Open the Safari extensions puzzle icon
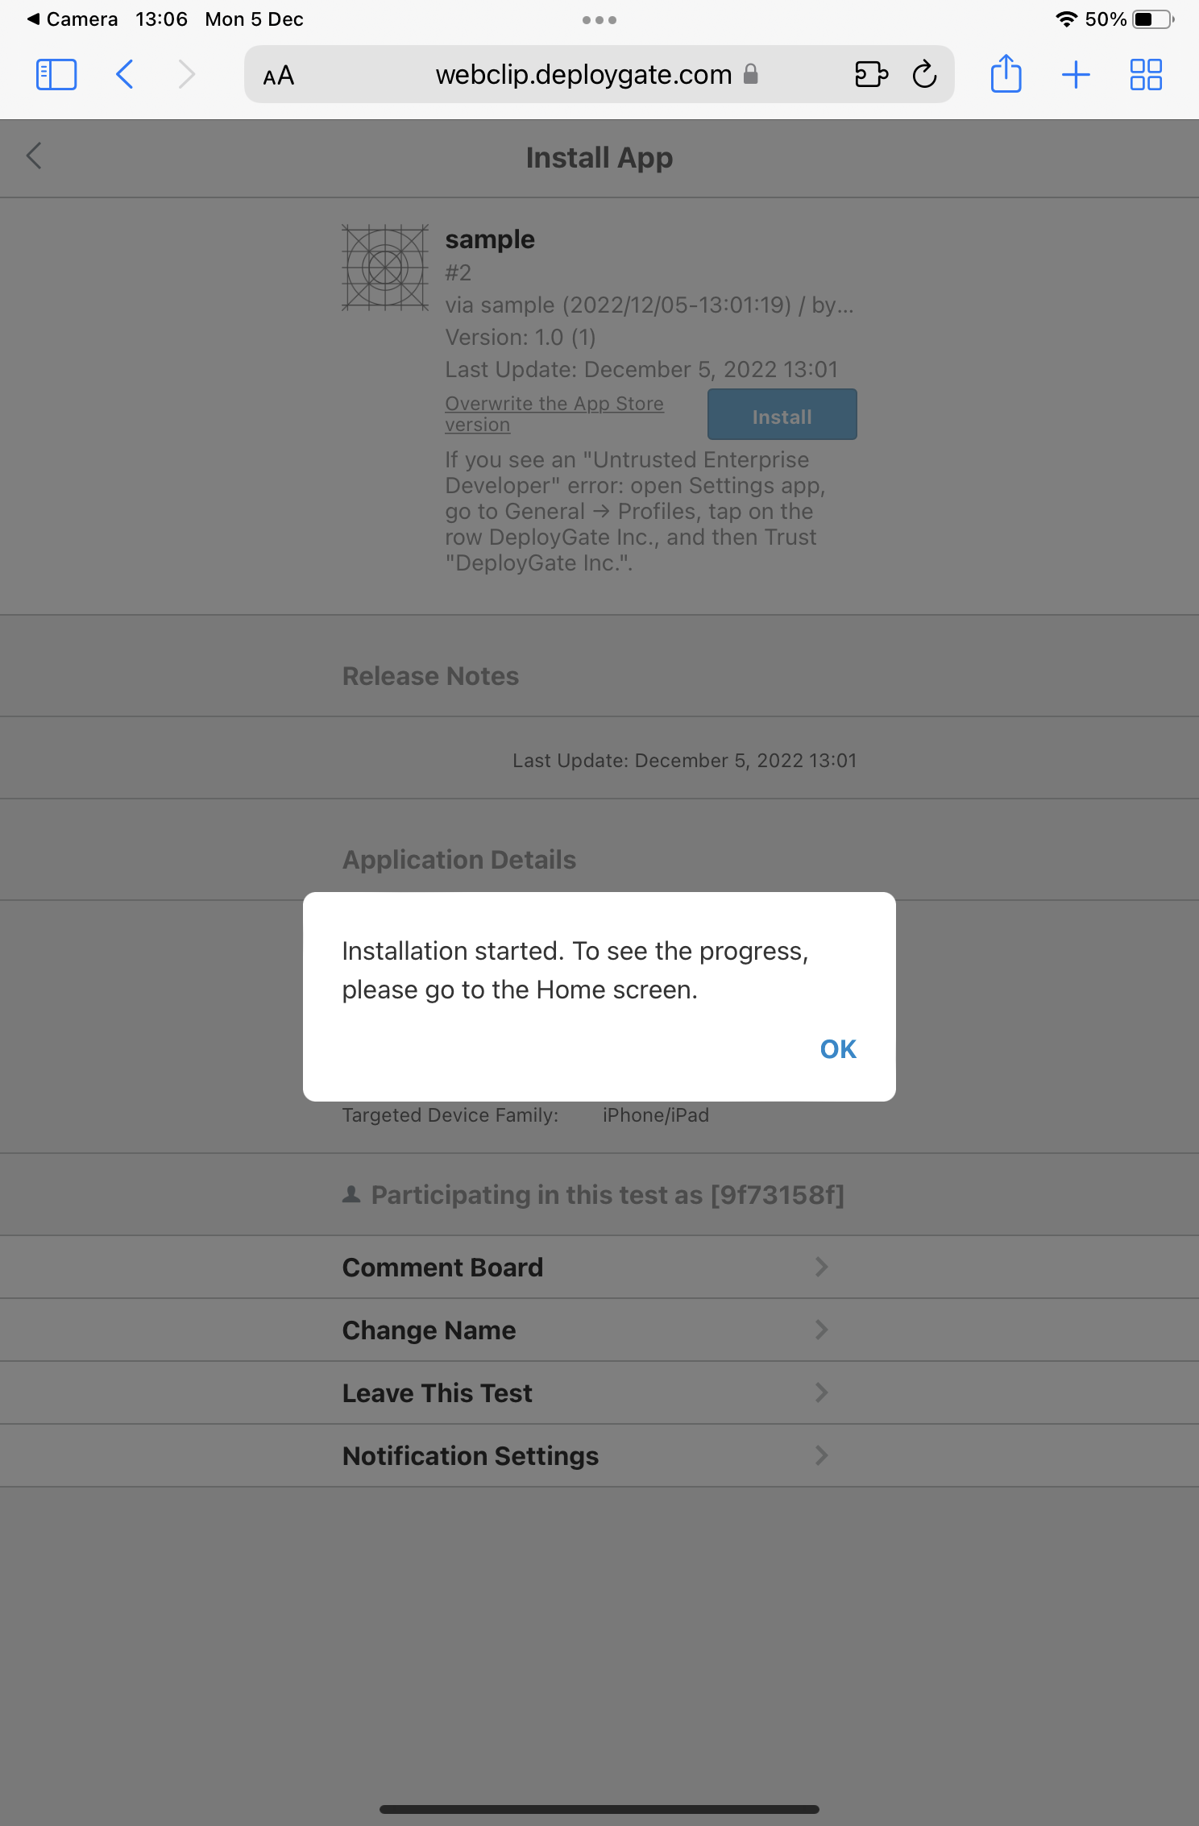Screen dimensions: 1199x1826 tap(871, 74)
